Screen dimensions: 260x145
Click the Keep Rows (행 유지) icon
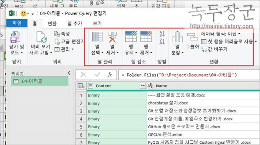[x=131, y=37]
